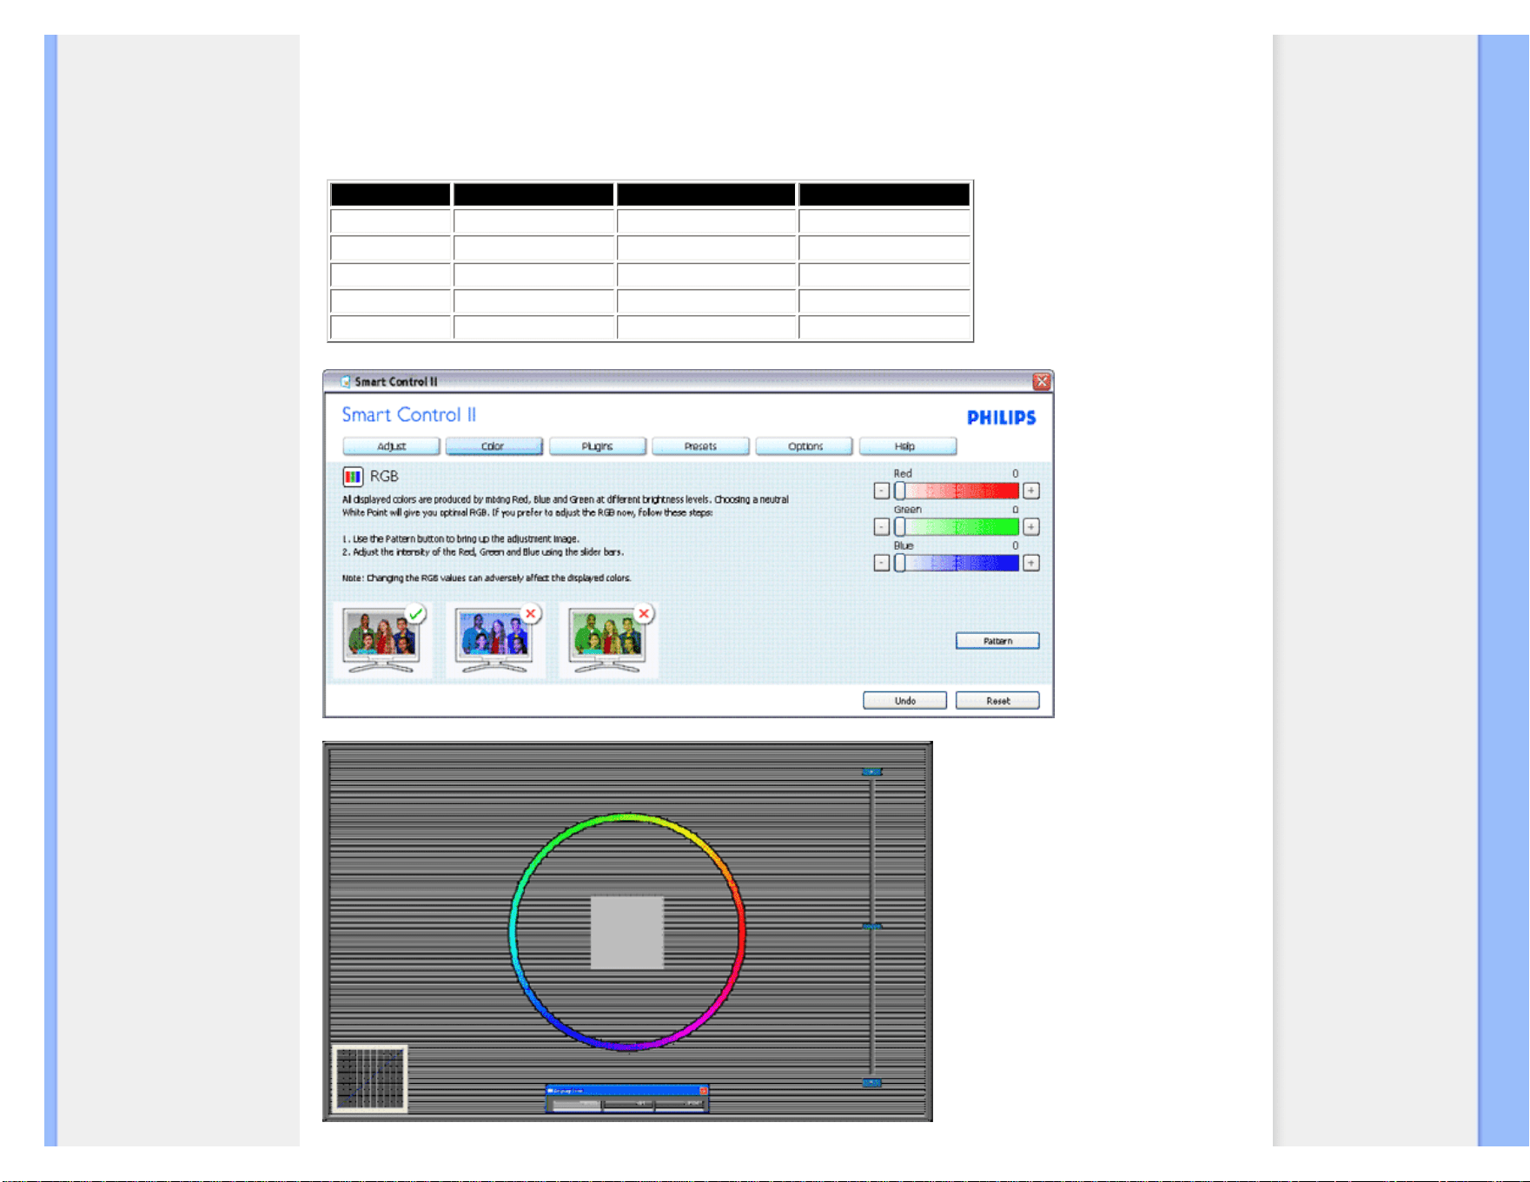The width and height of the screenshot is (1530, 1182).
Task: Open the Options tab
Action: pyautogui.click(x=805, y=446)
